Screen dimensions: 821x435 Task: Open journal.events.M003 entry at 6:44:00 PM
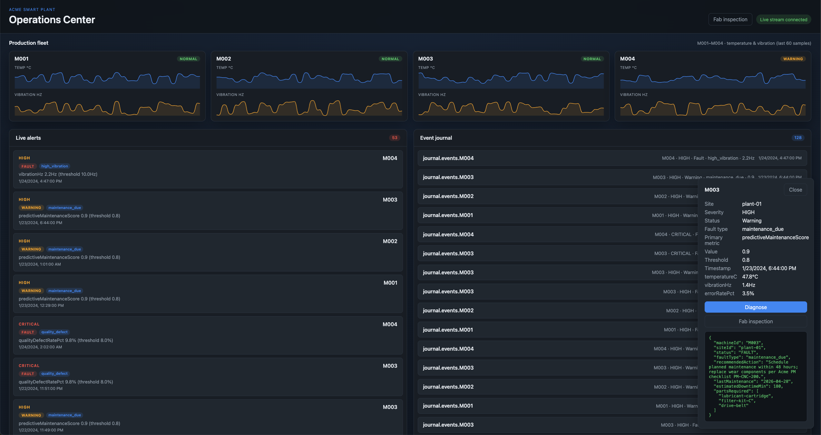tap(612, 177)
